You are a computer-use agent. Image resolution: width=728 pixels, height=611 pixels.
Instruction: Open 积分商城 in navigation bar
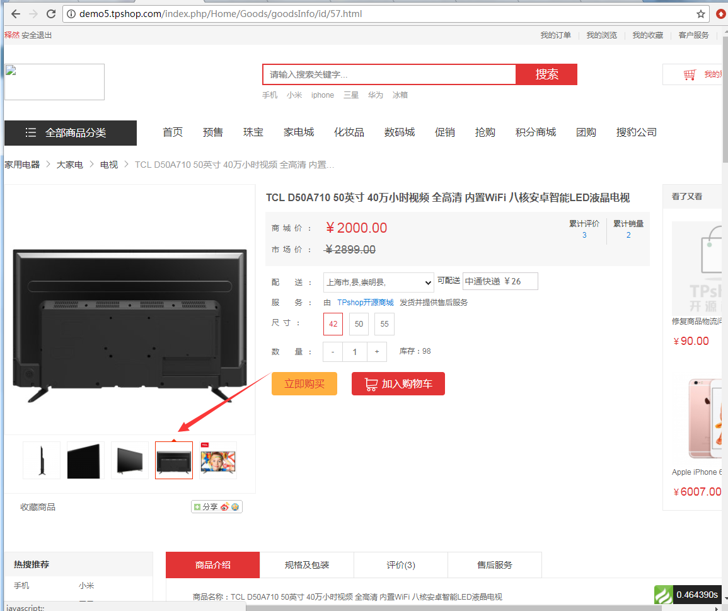pos(536,132)
